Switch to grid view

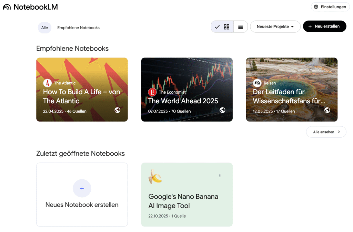226,27
